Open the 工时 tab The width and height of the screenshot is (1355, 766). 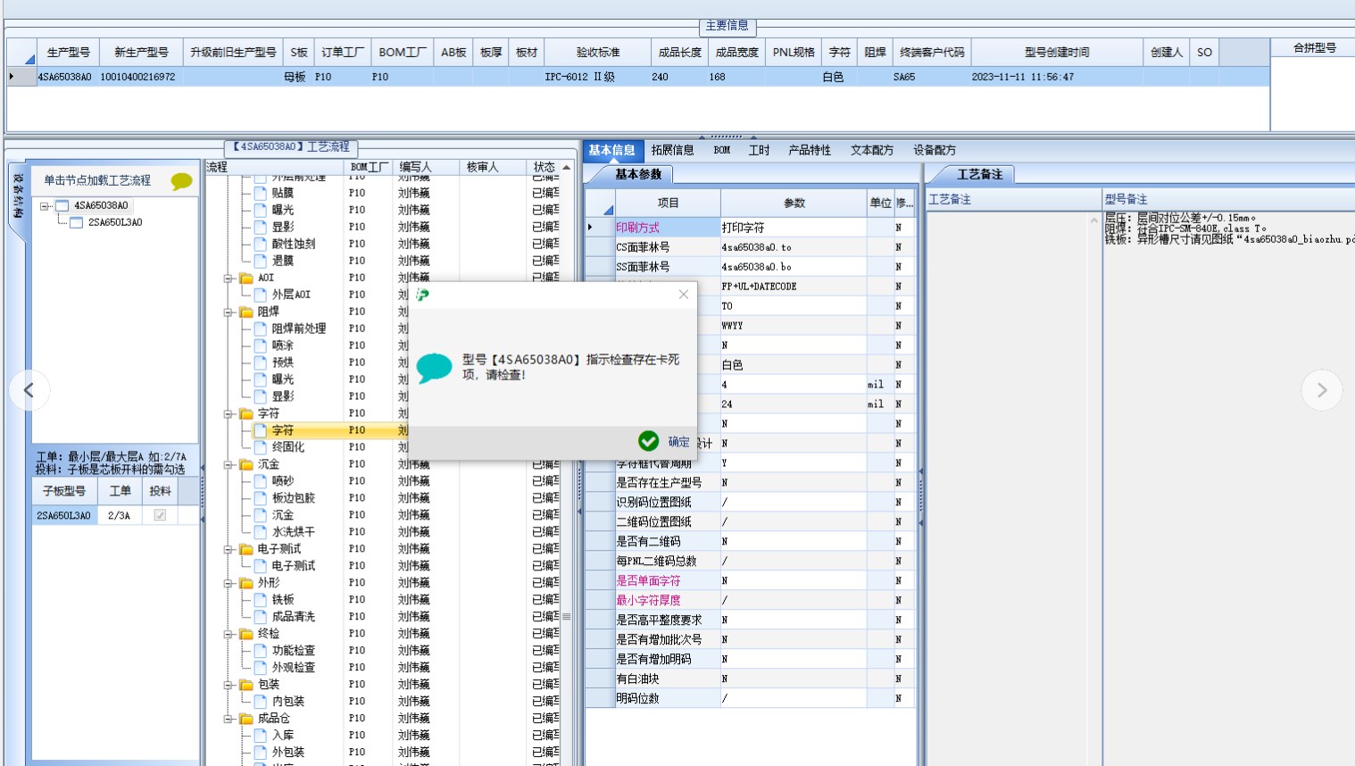759,150
